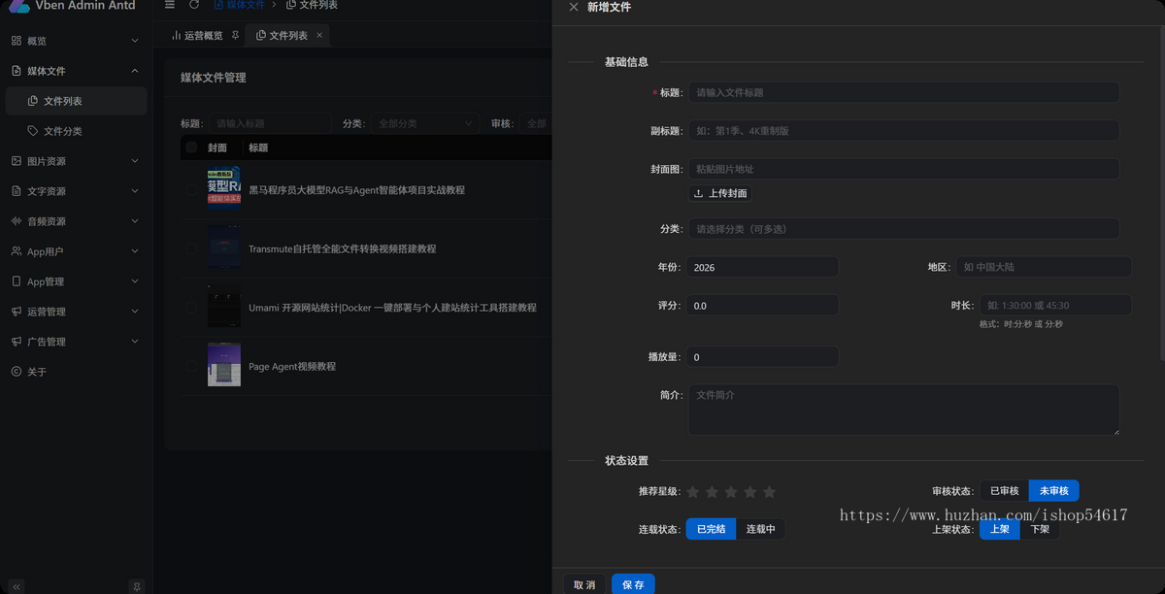Screen dimensions: 1165x594
Task: Toggle the select-all checkbox in table header
Action: coord(191,148)
